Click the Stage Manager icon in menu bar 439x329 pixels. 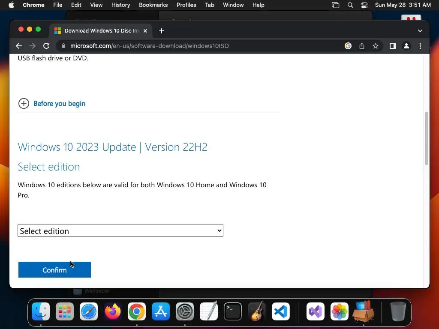point(335,5)
